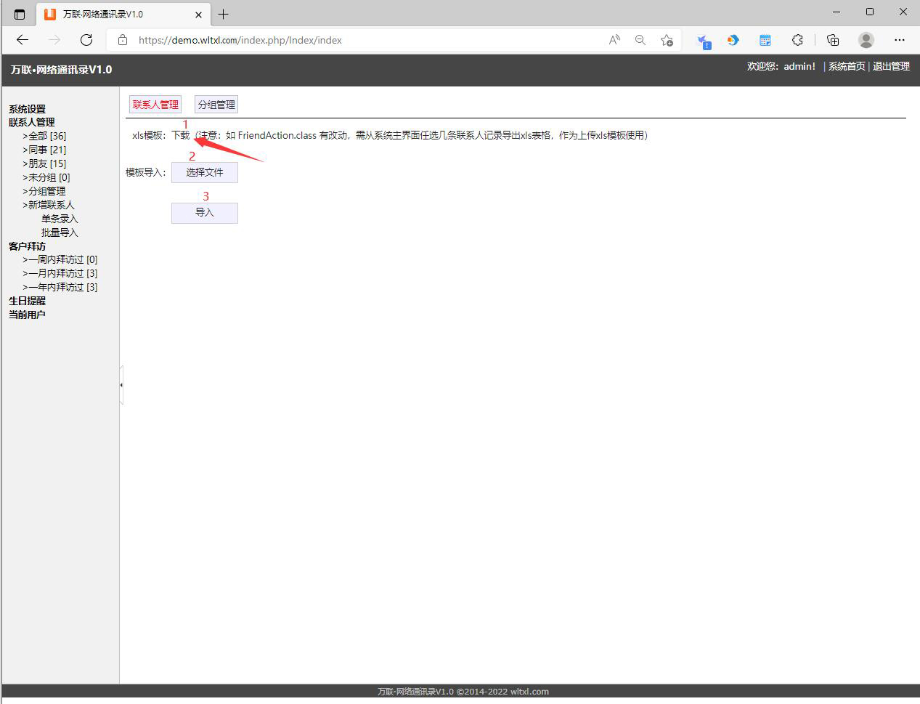
Task: Open the colorful circular extension icon
Action: [733, 40]
